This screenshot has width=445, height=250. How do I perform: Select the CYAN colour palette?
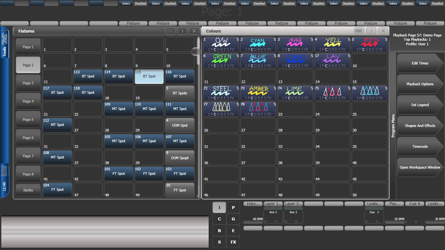click(x=258, y=44)
